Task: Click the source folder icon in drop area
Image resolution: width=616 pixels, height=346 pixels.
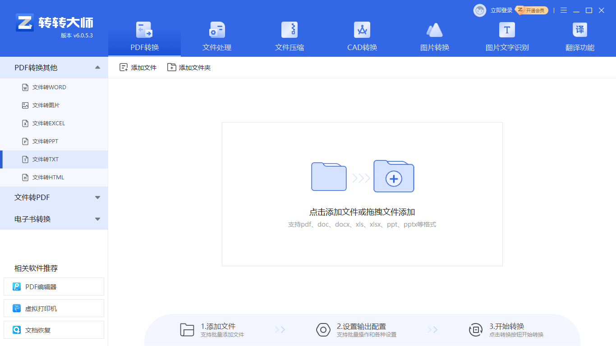Action: (329, 177)
